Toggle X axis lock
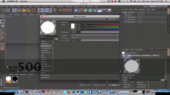 [x=40, y=11]
